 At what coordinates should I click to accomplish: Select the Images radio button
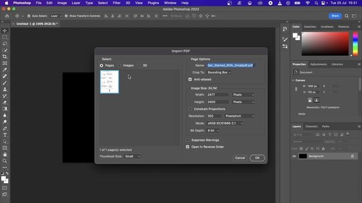click(119, 65)
